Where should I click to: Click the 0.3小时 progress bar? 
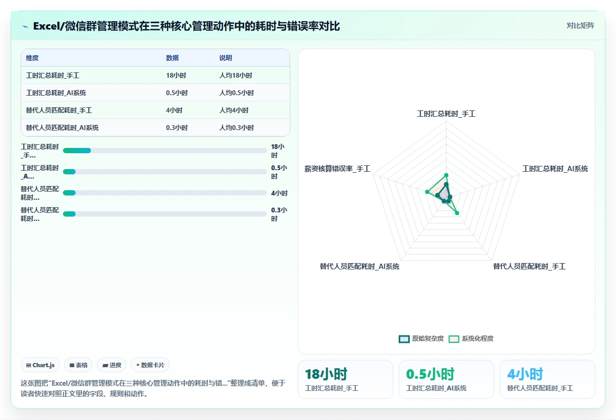(x=164, y=214)
